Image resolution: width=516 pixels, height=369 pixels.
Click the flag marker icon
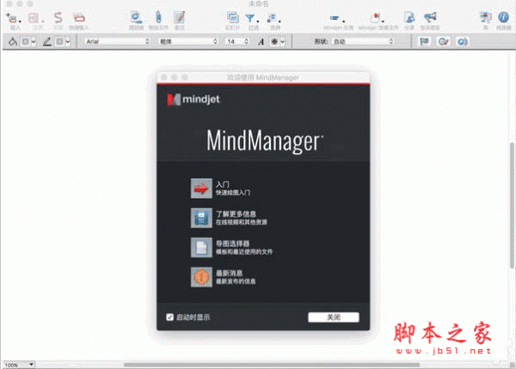(x=424, y=41)
